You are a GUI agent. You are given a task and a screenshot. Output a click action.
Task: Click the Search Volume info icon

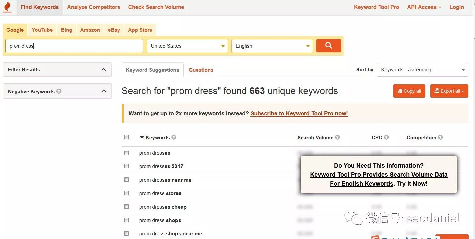point(337,137)
